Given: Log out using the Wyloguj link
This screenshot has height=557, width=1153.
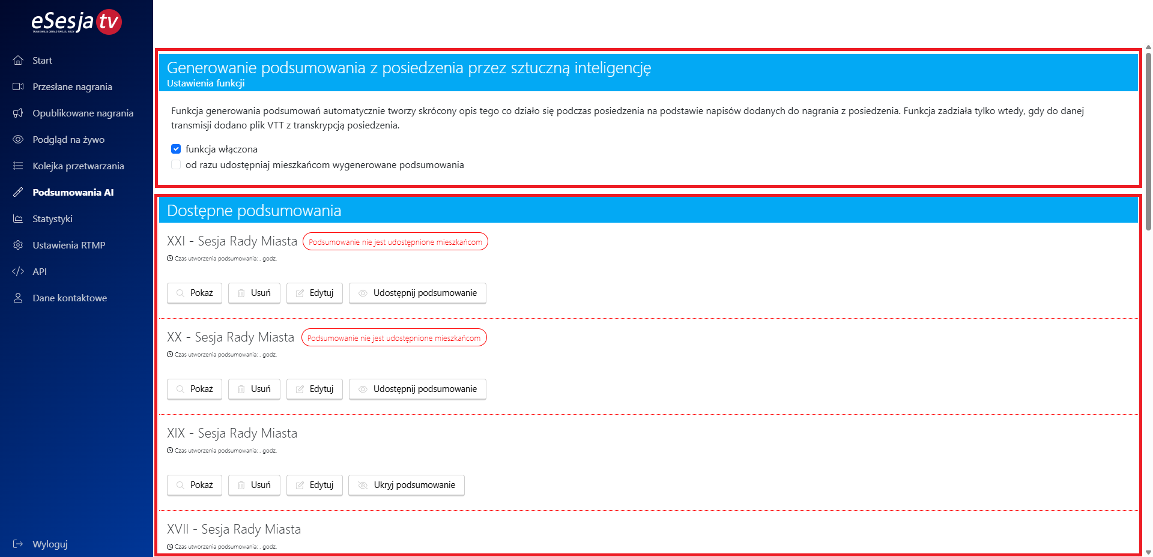Looking at the screenshot, I should [50, 544].
